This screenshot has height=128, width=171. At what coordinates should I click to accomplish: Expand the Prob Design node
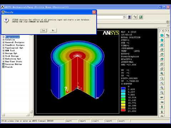pos(4,56)
